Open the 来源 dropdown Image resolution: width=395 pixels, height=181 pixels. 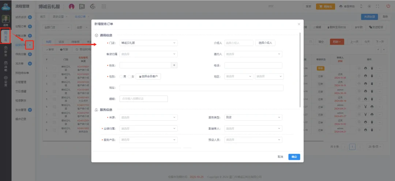pos(148,117)
